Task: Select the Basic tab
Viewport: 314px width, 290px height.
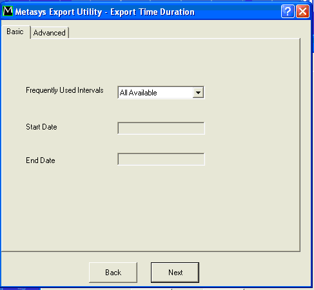Action: point(15,32)
